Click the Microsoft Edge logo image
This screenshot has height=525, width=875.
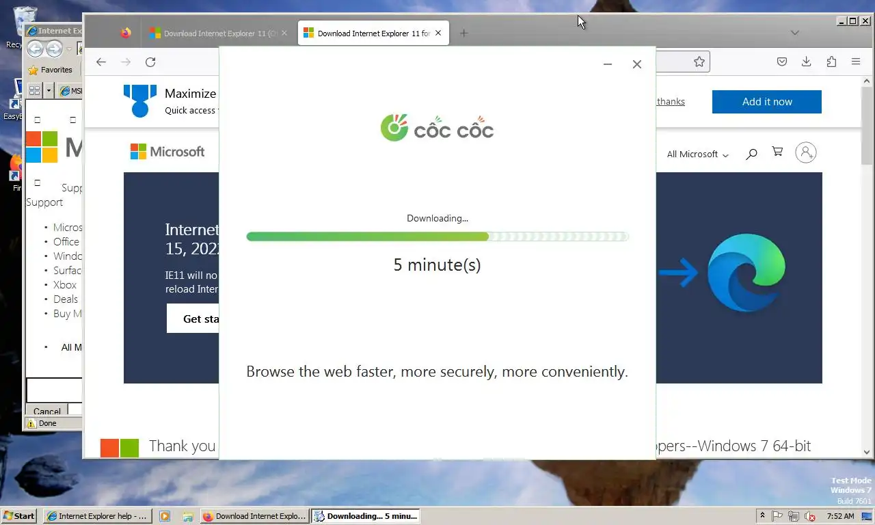746,273
